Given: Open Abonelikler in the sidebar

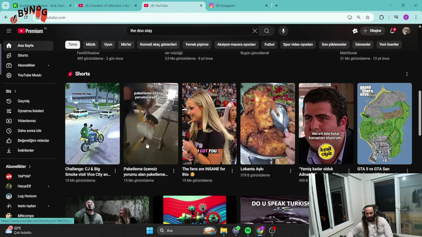Looking at the screenshot, I should pos(28,65).
